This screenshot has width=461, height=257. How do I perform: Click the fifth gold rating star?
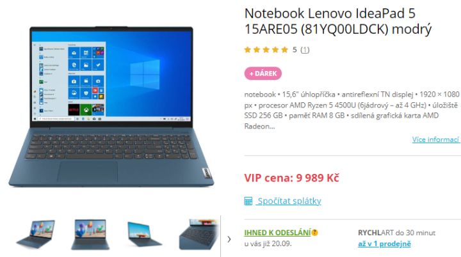tap(284, 50)
